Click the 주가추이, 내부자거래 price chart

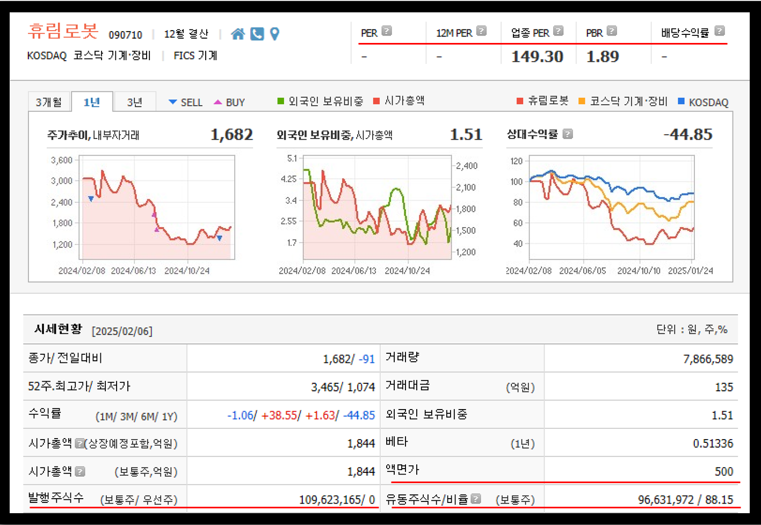pyautogui.click(x=157, y=208)
